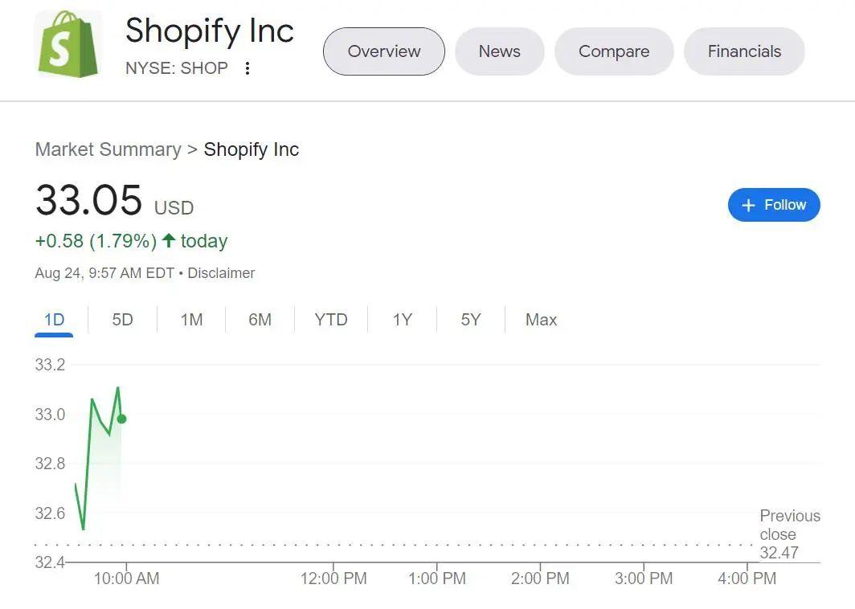Image resolution: width=855 pixels, height=609 pixels.
Task: Click the green up arrow next to today
Action: pyautogui.click(x=169, y=240)
